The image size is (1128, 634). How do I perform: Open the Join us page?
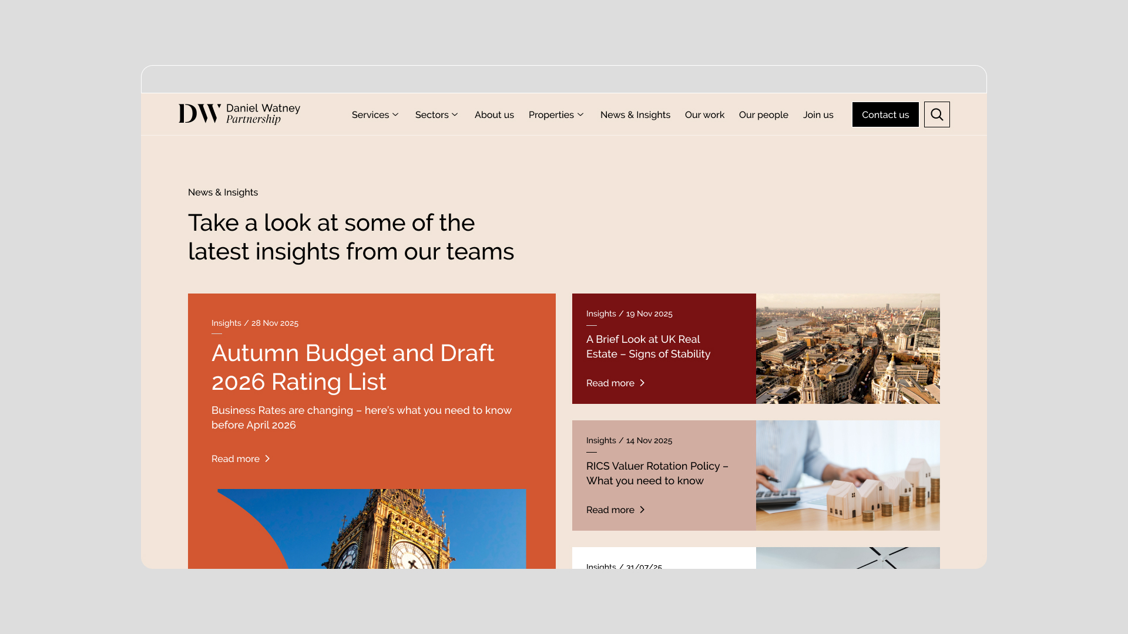[818, 114]
